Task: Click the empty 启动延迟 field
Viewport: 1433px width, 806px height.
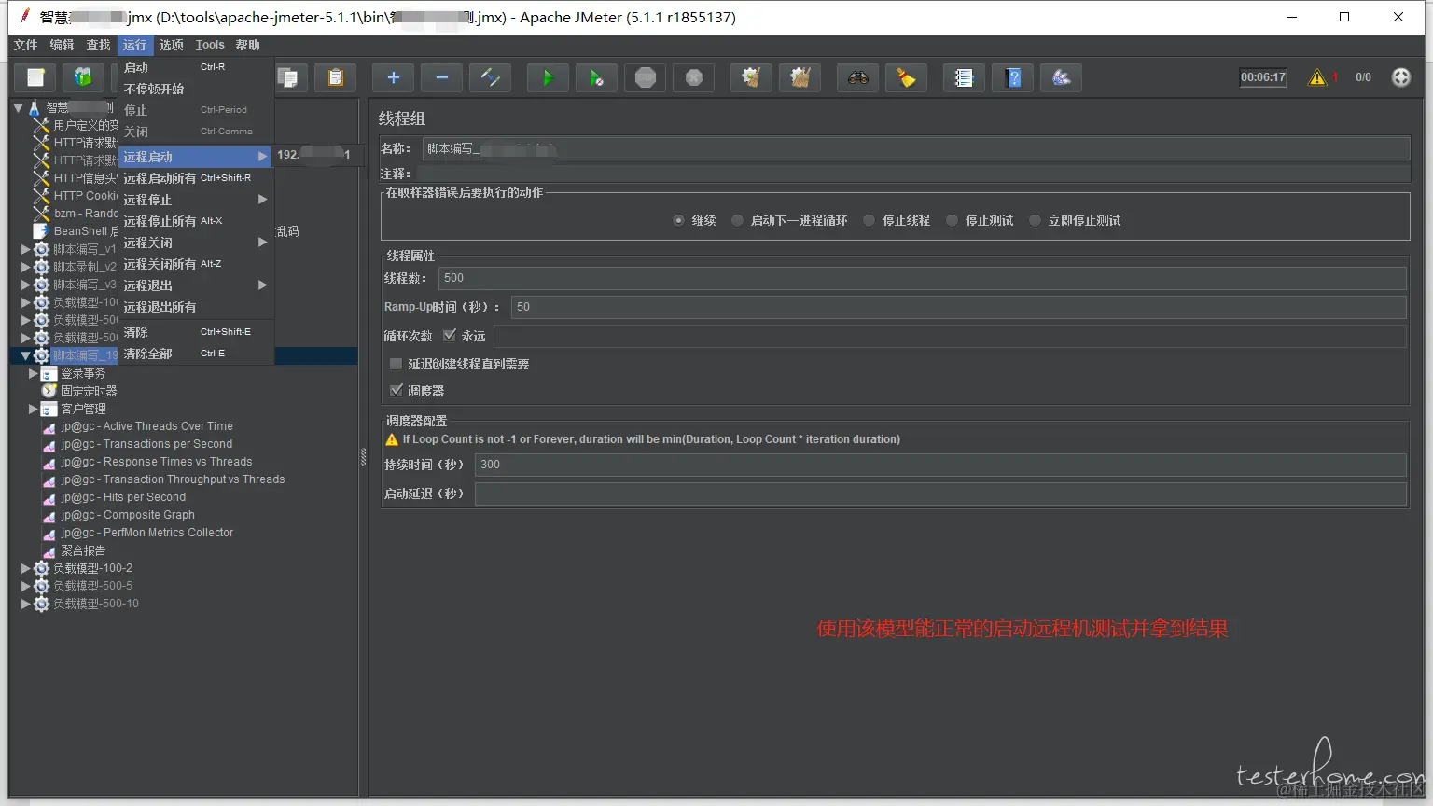Action: [940, 493]
